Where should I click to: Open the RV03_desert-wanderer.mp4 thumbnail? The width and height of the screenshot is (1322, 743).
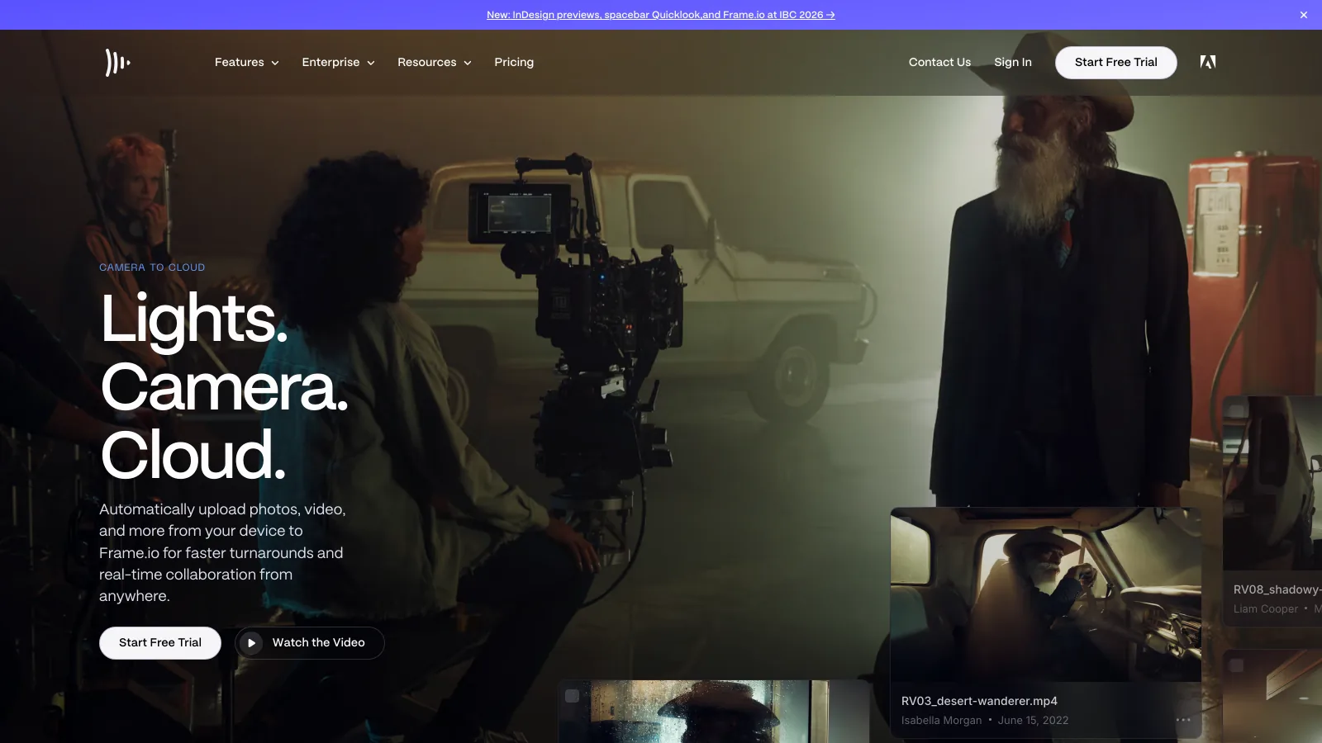coord(1046,594)
